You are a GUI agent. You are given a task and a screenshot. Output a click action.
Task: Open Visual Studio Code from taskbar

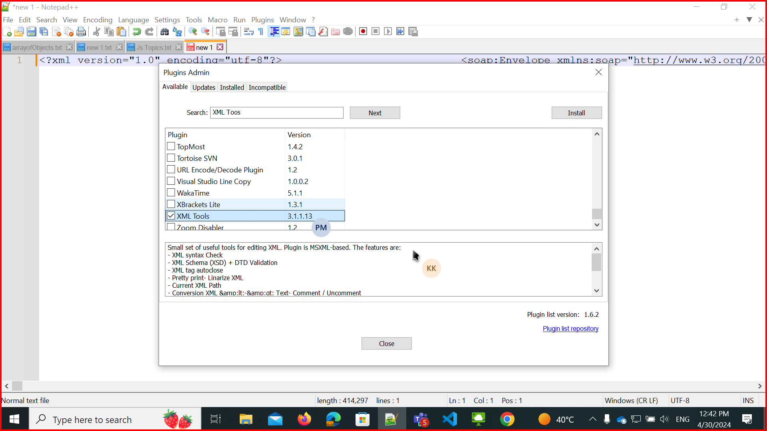pyautogui.click(x=450, y=419)
